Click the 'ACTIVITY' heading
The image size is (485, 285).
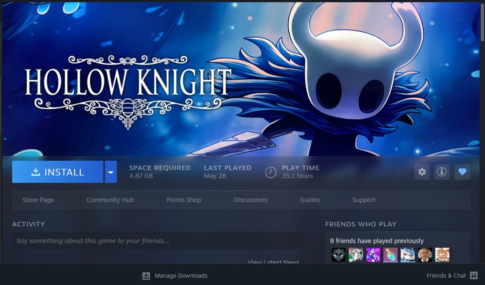tap(28, 224)
